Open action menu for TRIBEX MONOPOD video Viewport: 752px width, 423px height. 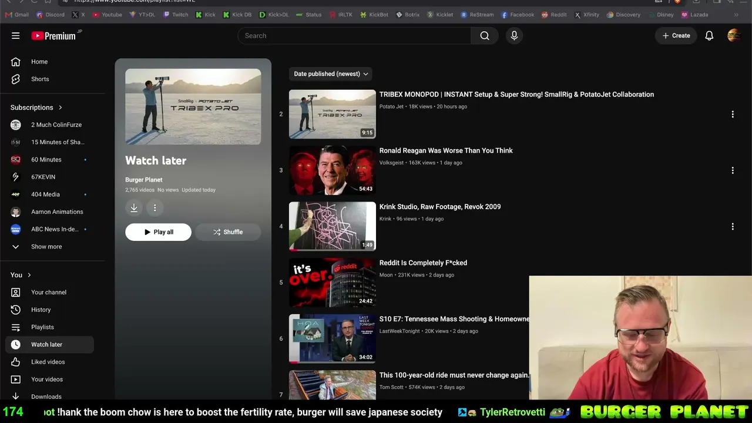(x=733, y=114)
